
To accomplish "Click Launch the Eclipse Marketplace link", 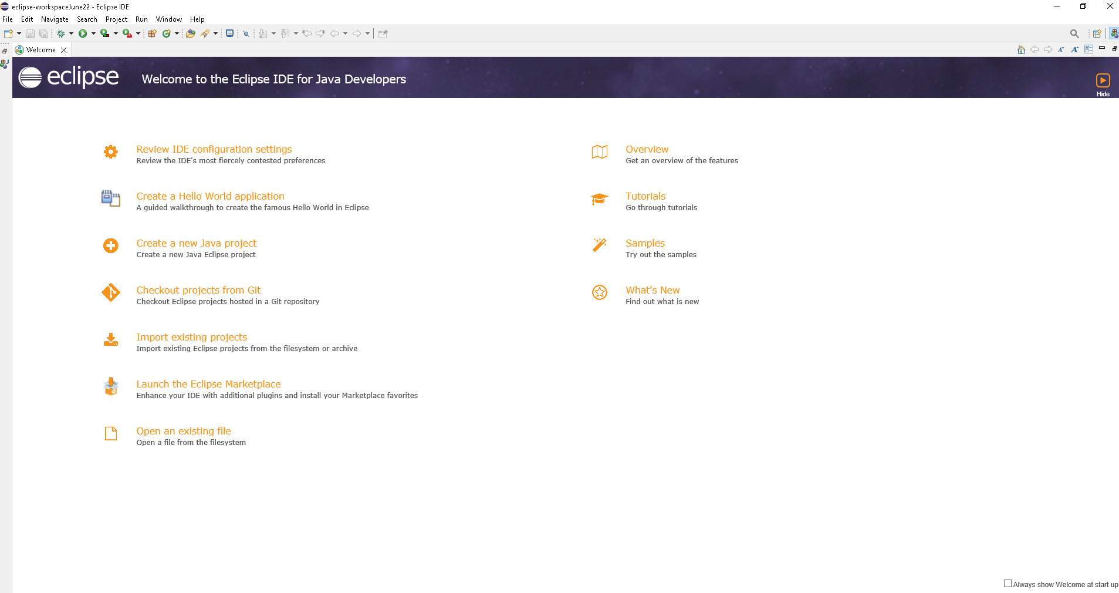I will (208, 384).
